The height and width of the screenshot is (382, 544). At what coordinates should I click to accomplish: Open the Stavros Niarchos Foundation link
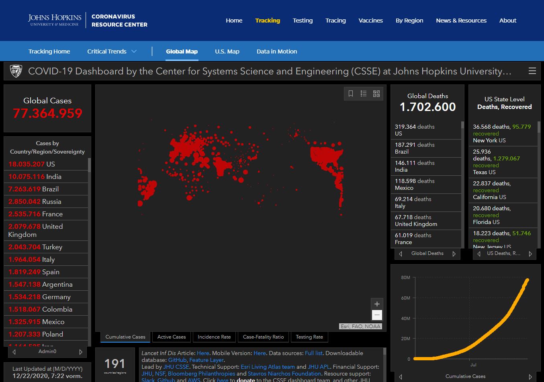(x=284, y=374)
